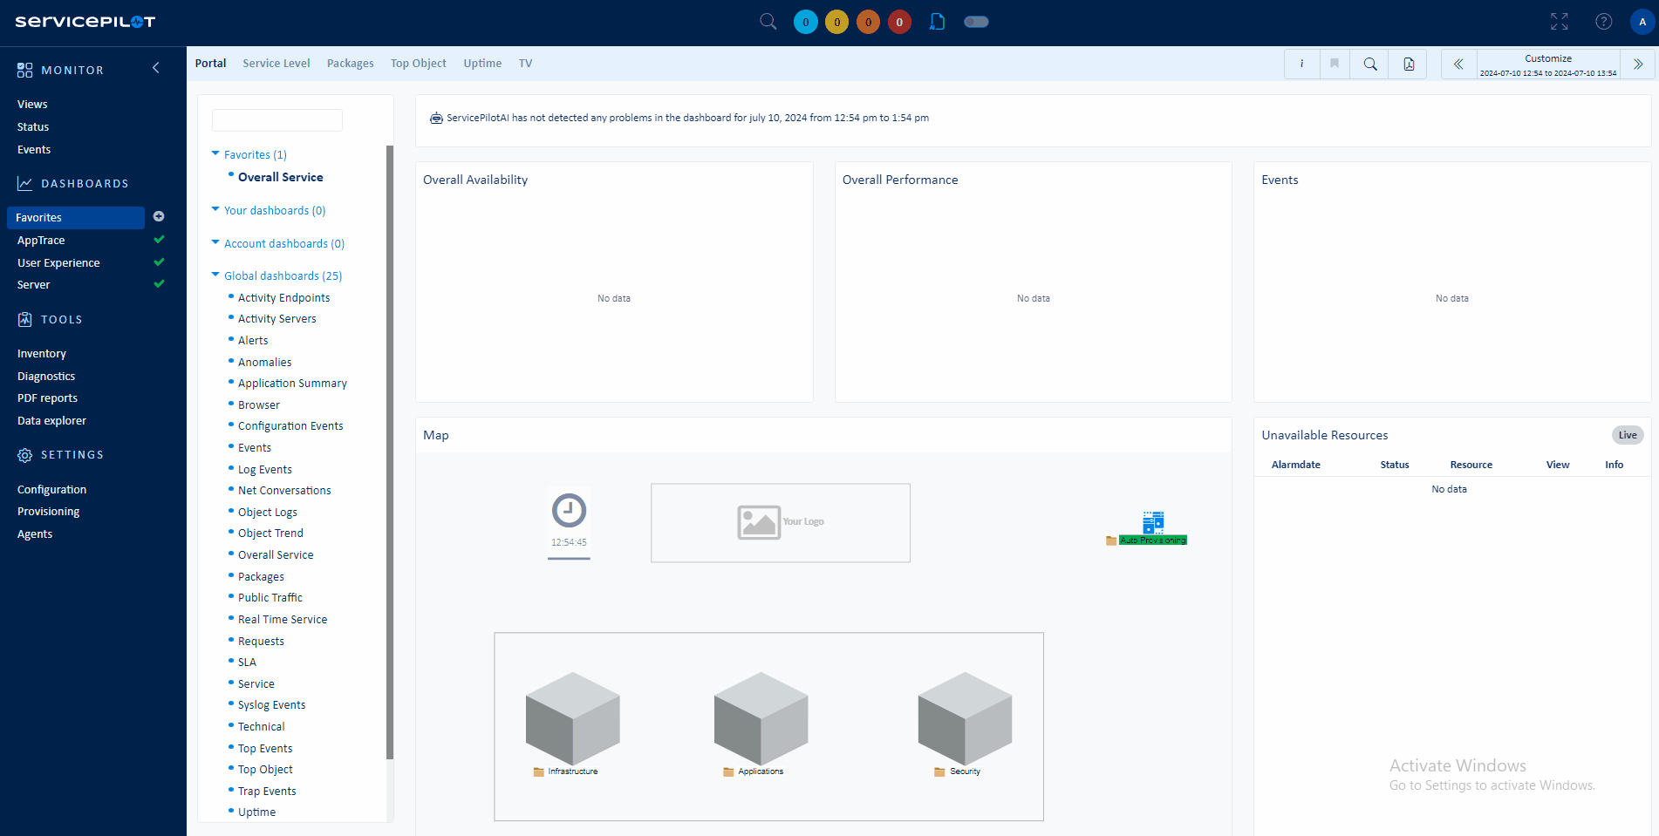1659x836 pixels.
Task: Switch to the Uptime tab
Action: (482, 63)
